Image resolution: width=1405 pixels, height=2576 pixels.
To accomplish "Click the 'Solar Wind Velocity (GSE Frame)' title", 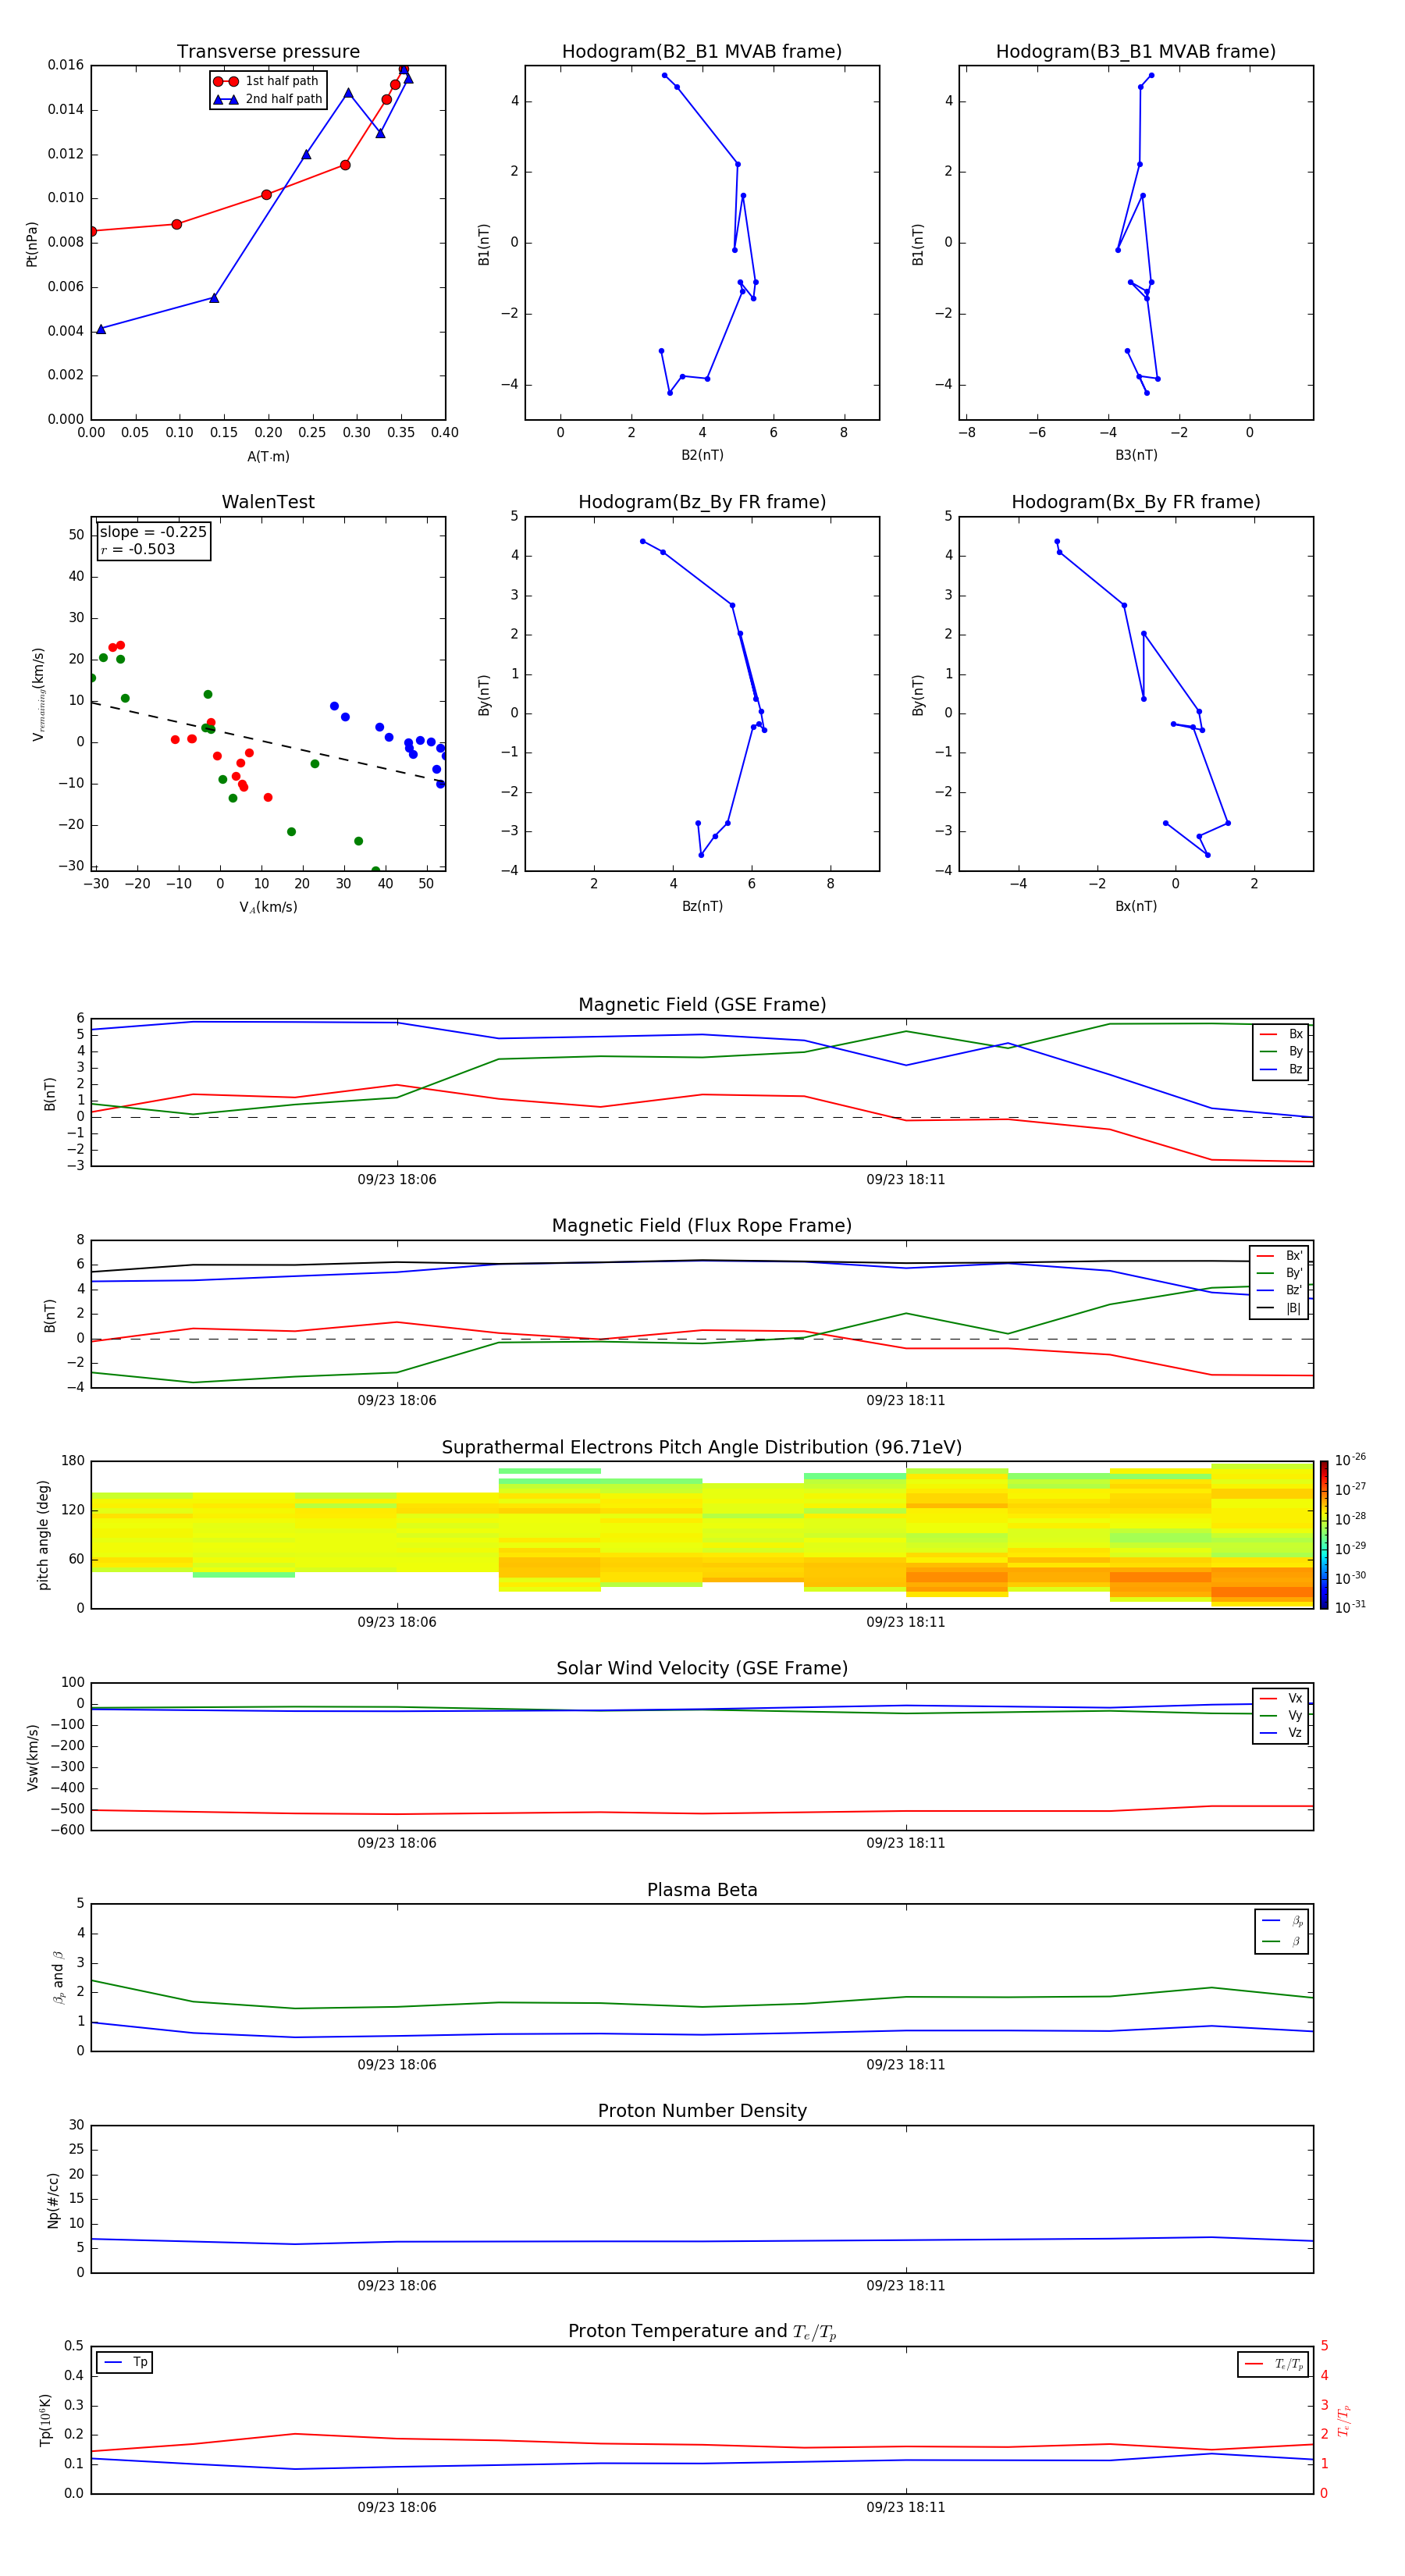I will 702,1669.
